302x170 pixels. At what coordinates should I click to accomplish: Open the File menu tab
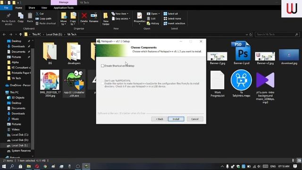(x=6, y=8)
